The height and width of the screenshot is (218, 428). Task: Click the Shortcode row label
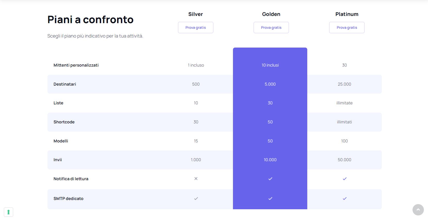pyautogui.click(x=64, y=122)
